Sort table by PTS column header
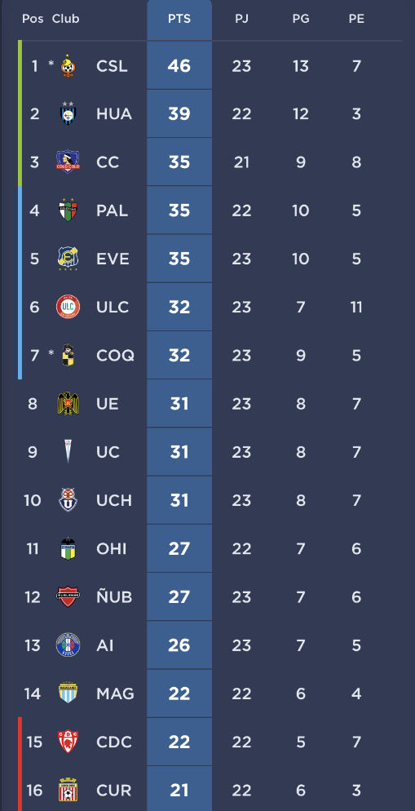 pyautogui.click(x=179, y=19)
